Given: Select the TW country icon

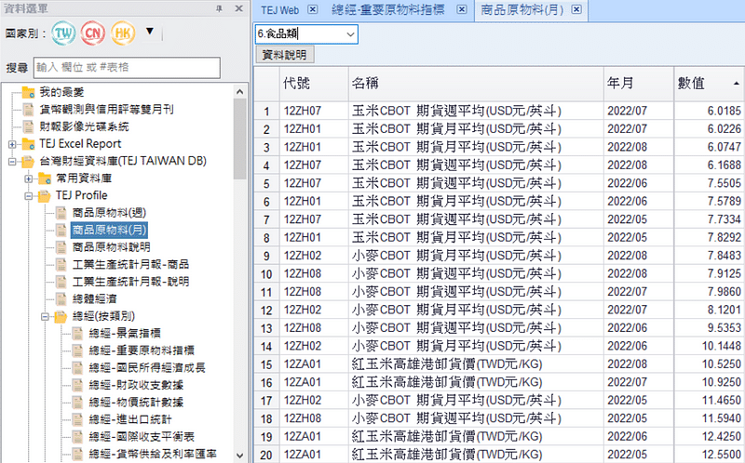Looking at the screenshot, I should pyautogui.click(x=63, y=33).
